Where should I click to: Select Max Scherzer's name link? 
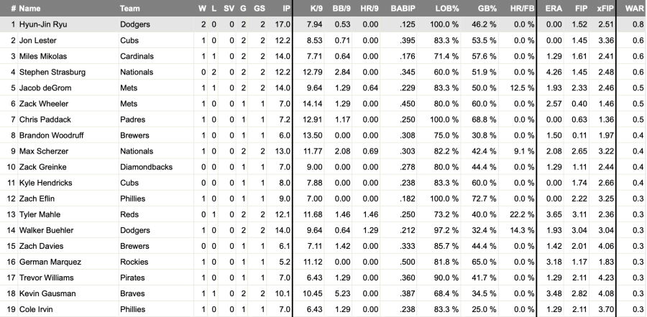pyautogui.click(x=44, y=151)
